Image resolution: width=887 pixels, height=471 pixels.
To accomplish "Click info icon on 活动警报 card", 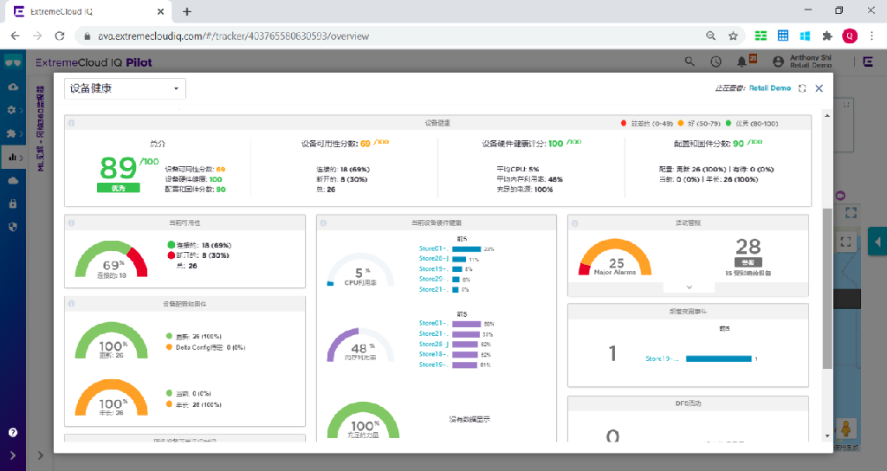I will (x=575, y=223).
